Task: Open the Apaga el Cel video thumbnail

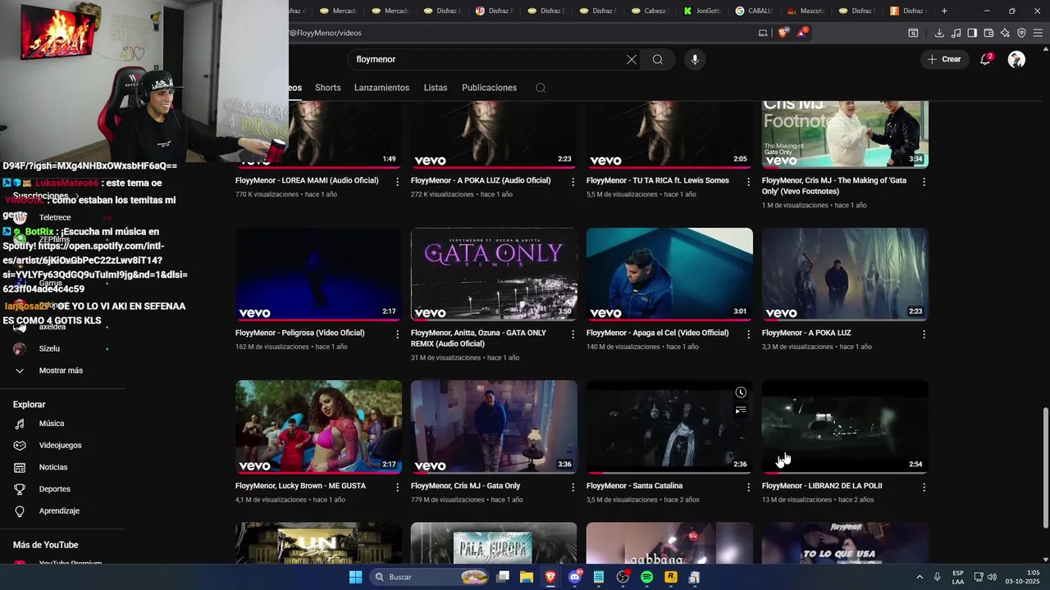Action: 669,275
